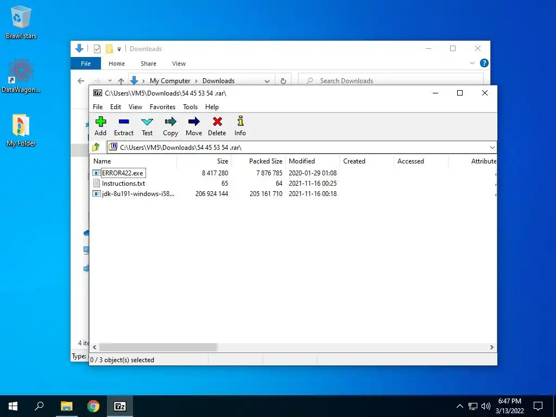Refresh the Downloads Explorer window
This screenshot has width=556, height=417.
(283, 81)
